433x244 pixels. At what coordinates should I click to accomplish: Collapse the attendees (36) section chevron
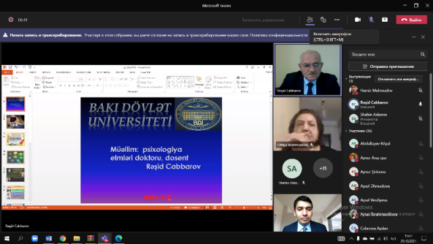point(346,131)
